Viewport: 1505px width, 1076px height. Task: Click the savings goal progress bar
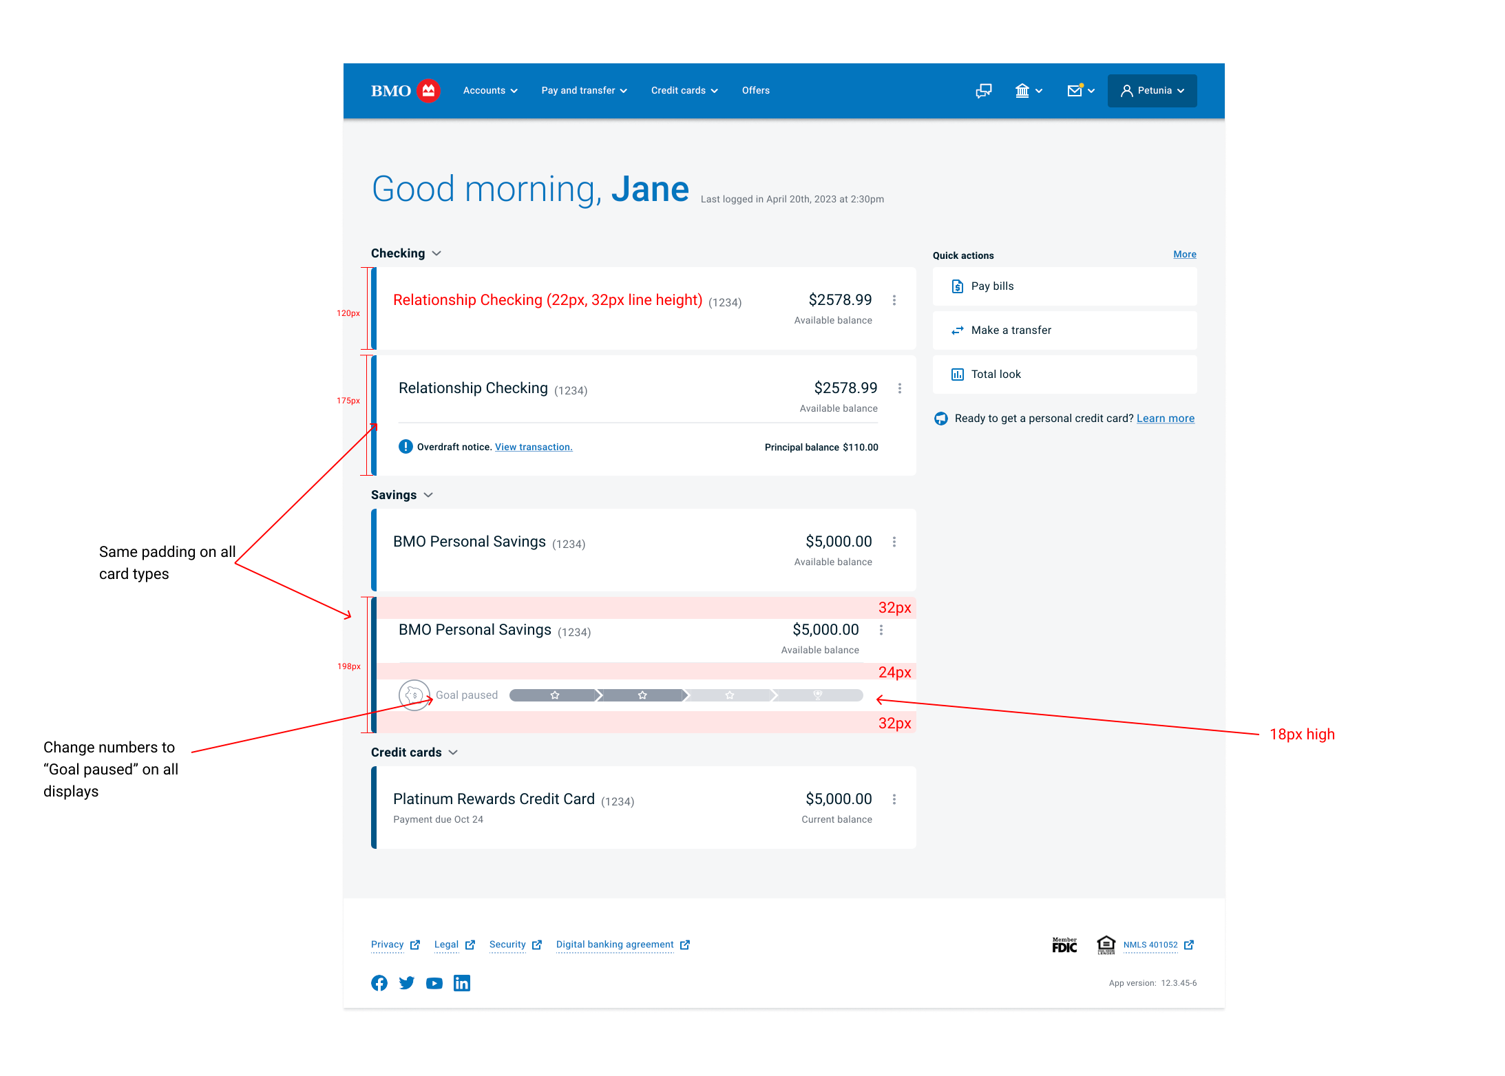click(x=686, y=695)
